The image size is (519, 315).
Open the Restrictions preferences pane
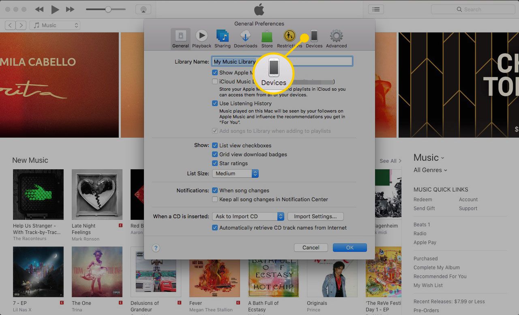(x=290, y=39)
